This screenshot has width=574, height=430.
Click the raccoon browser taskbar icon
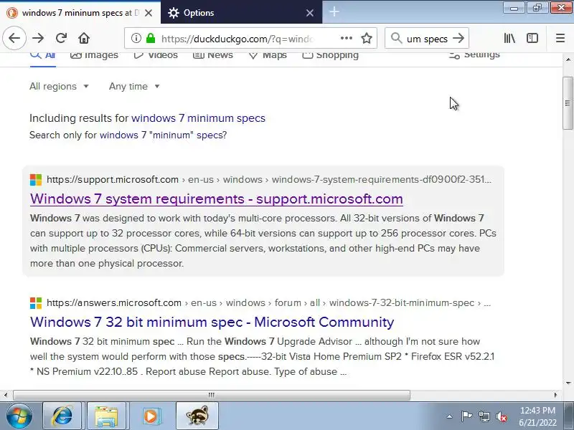click(197, 416)
